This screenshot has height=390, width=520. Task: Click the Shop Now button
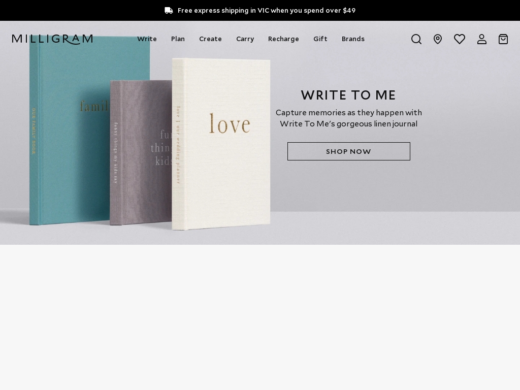coord(349,151)
